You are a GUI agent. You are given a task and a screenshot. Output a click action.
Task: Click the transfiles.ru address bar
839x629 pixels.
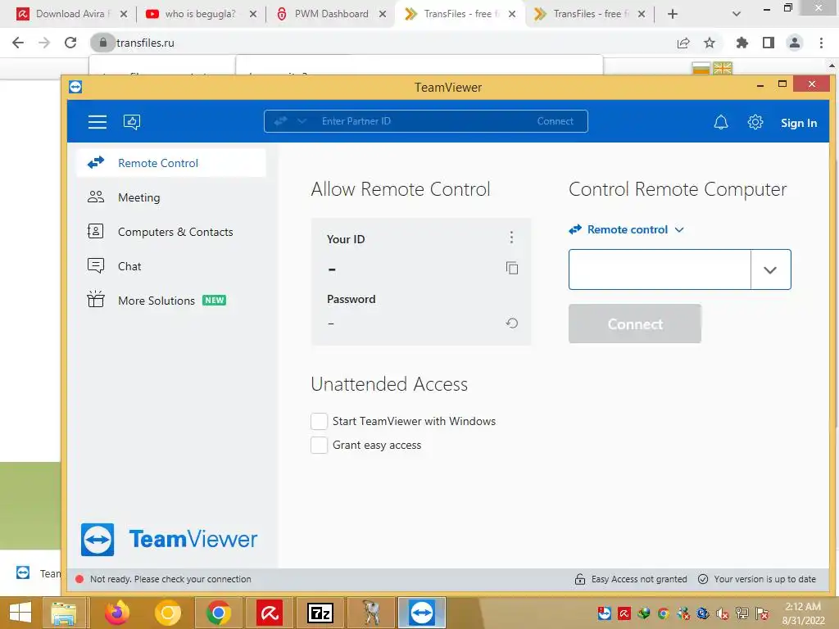tap(374, 43)
